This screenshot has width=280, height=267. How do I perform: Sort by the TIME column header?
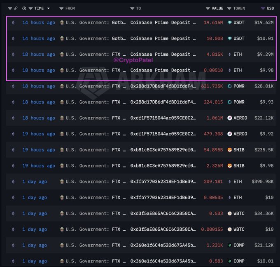coord(39,8)
